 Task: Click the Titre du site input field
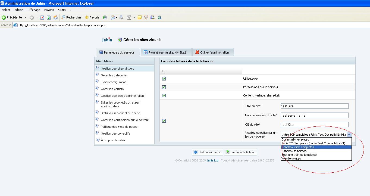[x=315, y=106]
